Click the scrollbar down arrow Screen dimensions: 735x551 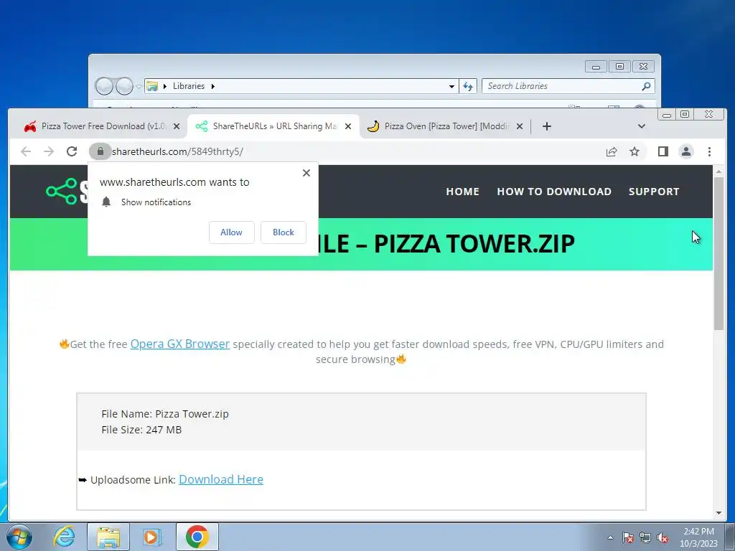click(x=718, y=513)
